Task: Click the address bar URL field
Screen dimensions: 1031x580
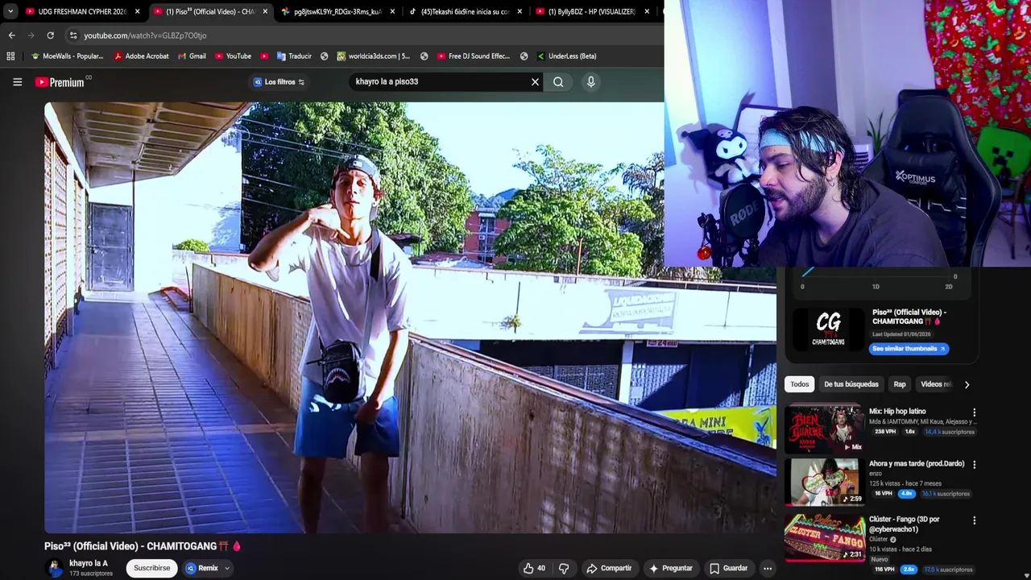Action: pos(362,35)
